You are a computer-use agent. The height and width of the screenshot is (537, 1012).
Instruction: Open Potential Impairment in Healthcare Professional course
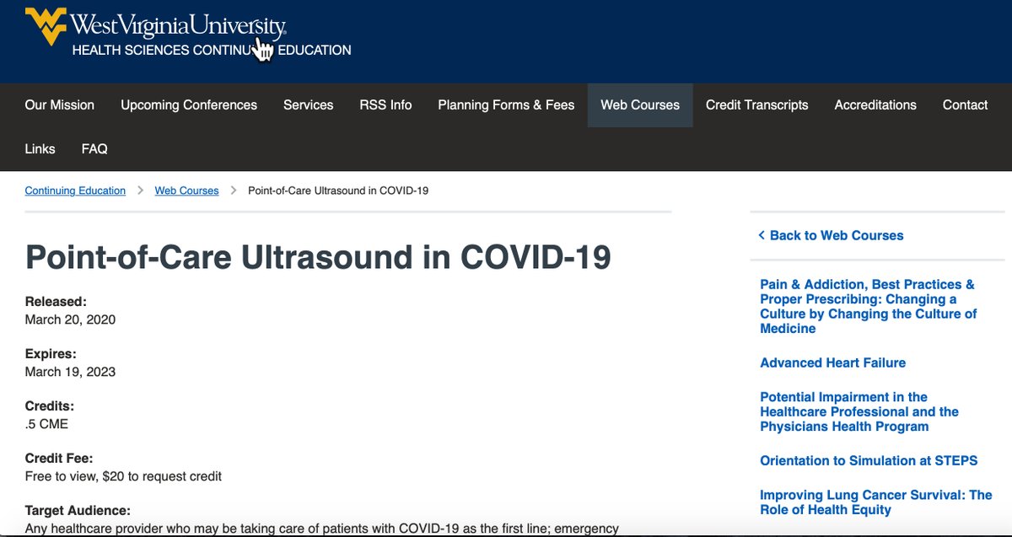point(859,411)
